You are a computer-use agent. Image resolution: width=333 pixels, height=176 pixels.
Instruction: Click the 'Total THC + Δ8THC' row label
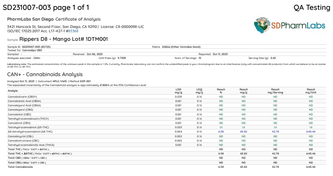coord(40,154)
